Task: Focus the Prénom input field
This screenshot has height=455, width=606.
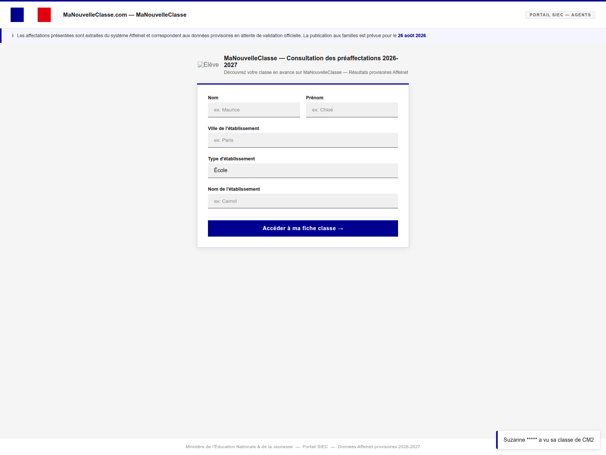Action: coord(352,110)
